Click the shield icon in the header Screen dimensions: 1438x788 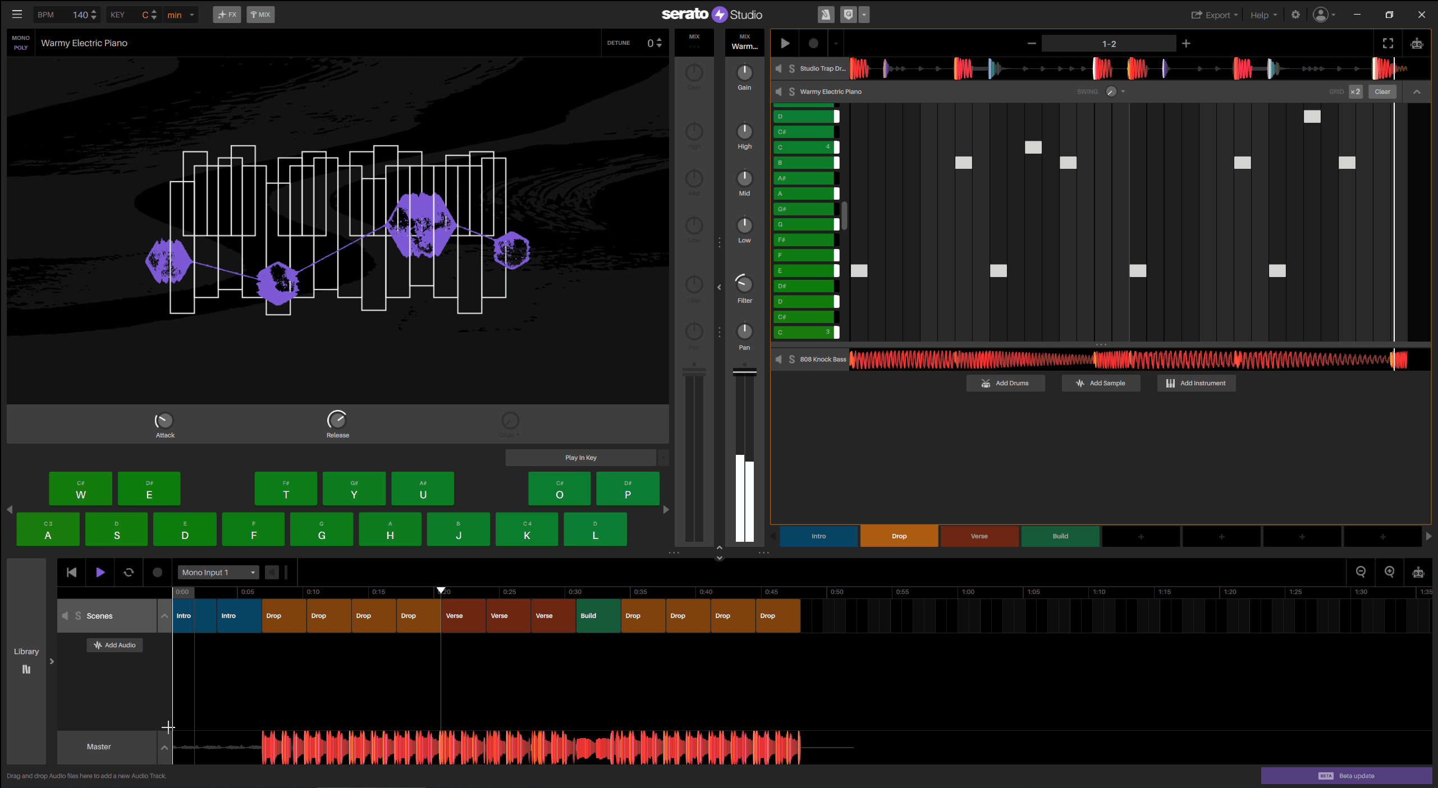coord(848,15)
